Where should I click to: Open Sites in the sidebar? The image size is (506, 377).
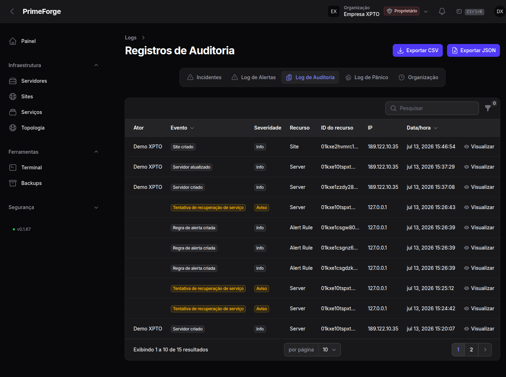(x=53, y=97)
